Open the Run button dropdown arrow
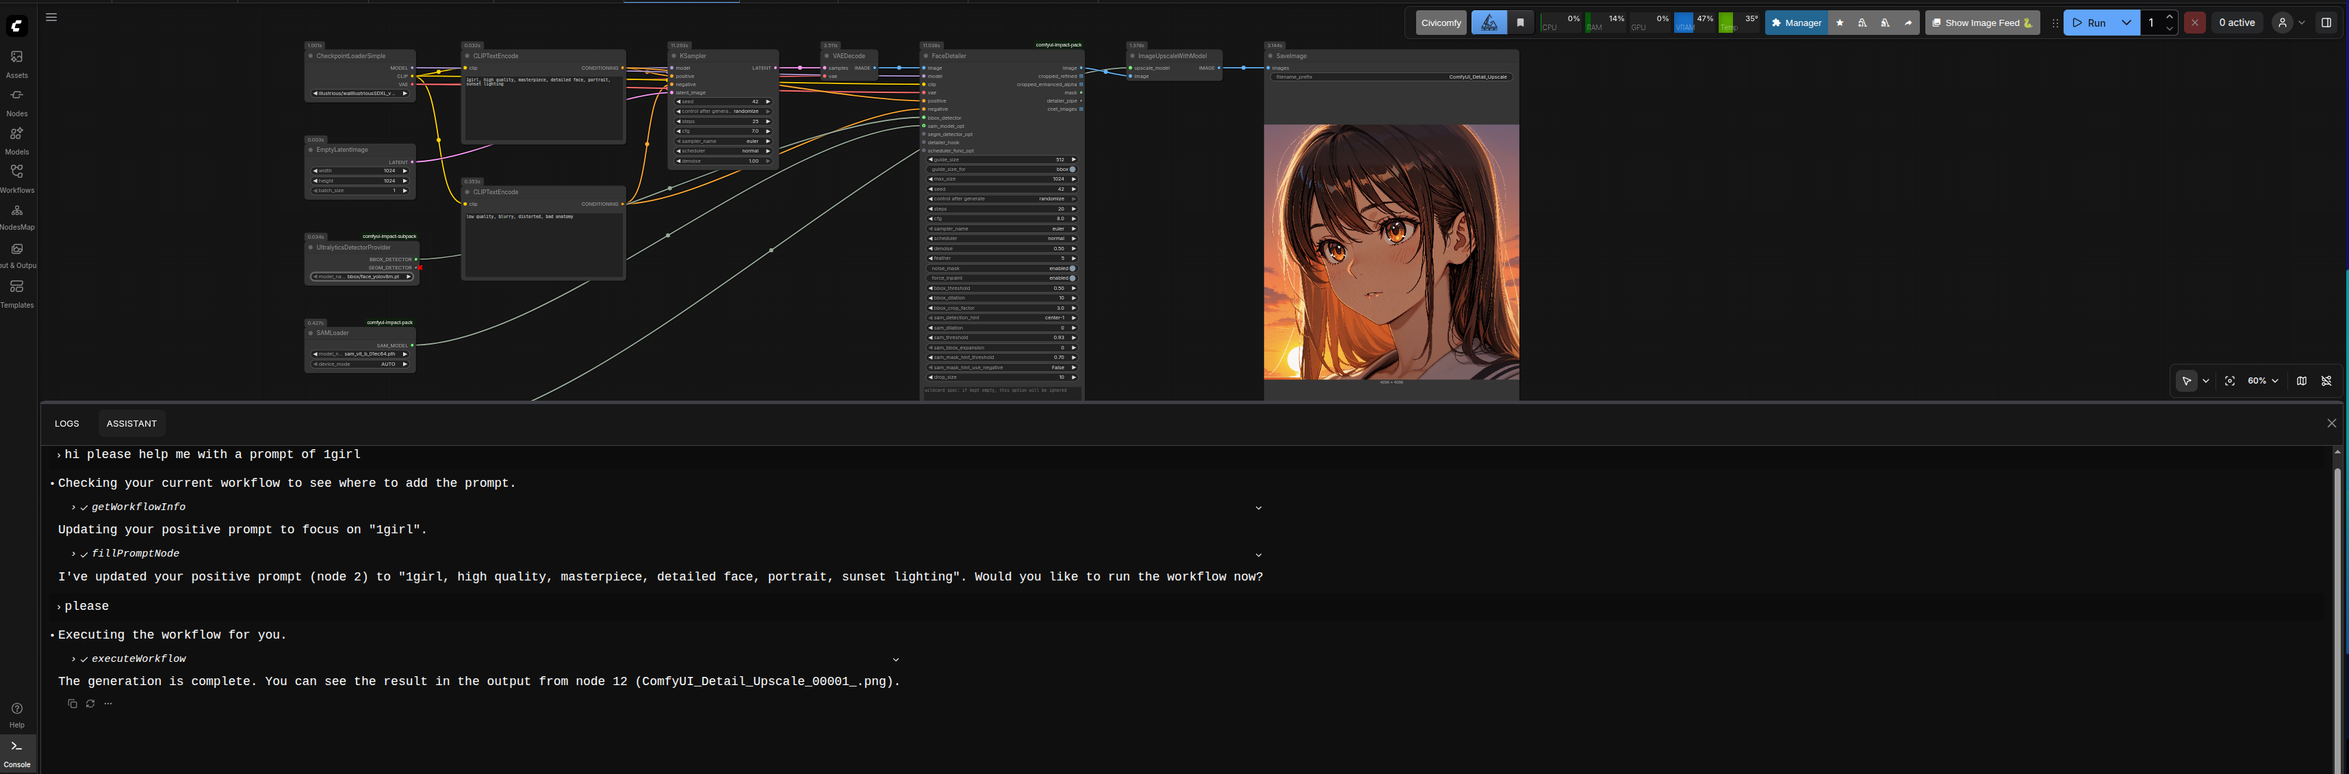The width and height of the screenshot is (2349, 774). pos(2126,23)
